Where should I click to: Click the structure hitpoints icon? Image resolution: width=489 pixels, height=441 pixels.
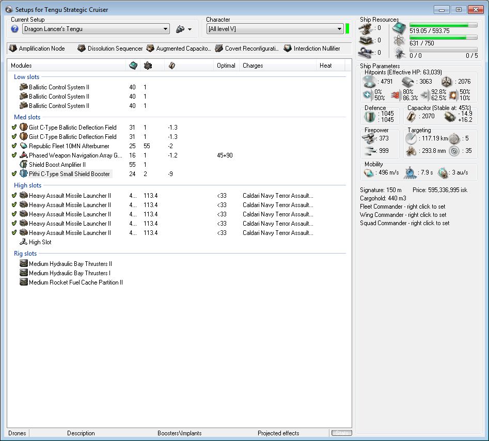[x=447, y=82]
